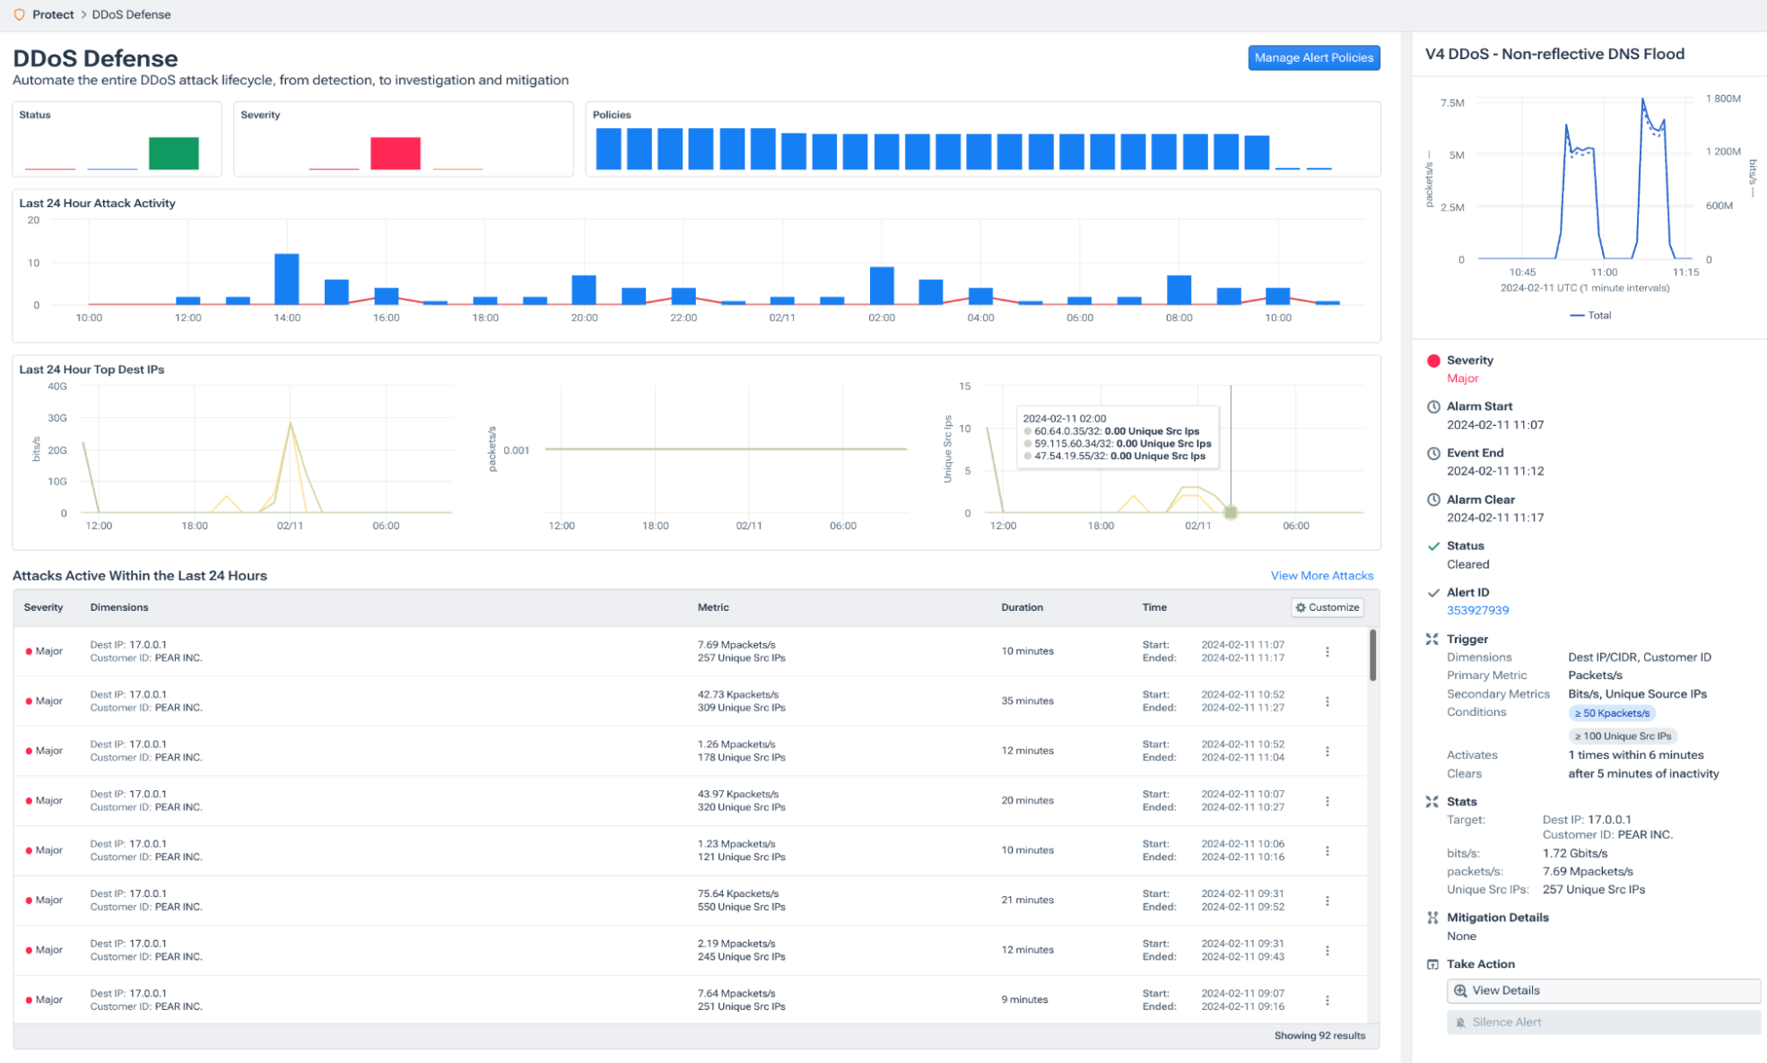Sort by the Duration column header
Image resolution: width=1767 pixels, height=1063 pixels.
click(1022, 607)
